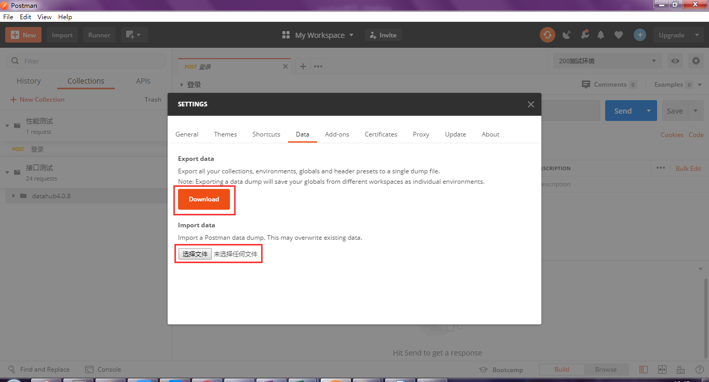The width and height of the screenshot is (709, 382).
Task: Switch to General settings tab
Action: [x=187, y=134]
